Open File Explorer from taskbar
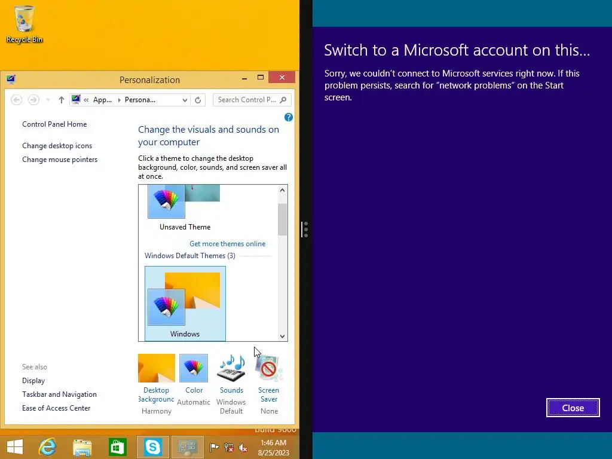 [82, 447]
